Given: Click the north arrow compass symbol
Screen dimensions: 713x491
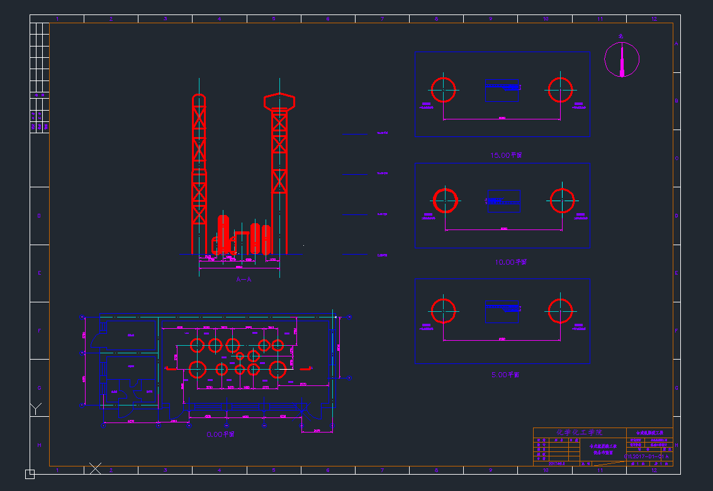Looking at the screenshot, I should tap(622, 60).
